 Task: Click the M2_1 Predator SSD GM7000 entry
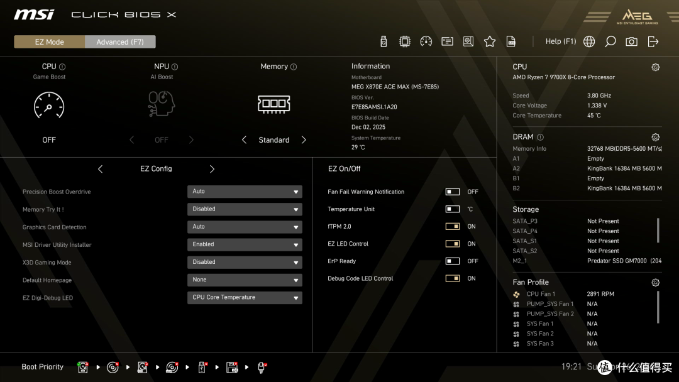[x=587, y=261]
